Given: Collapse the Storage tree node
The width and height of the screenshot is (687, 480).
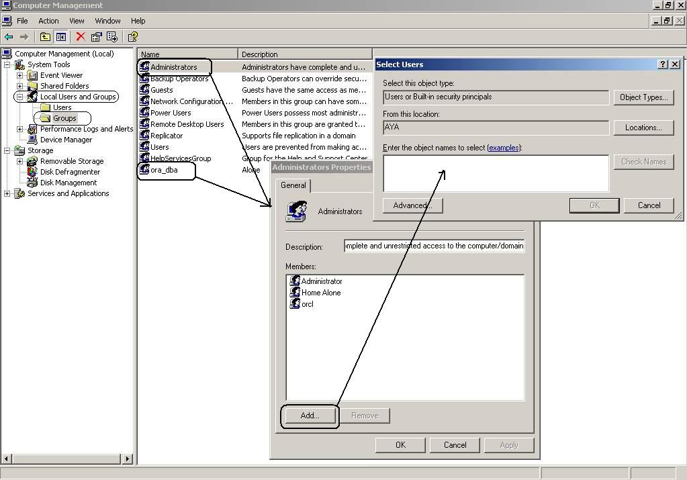Looking at the screenshot, I should (x=7, y=150).
